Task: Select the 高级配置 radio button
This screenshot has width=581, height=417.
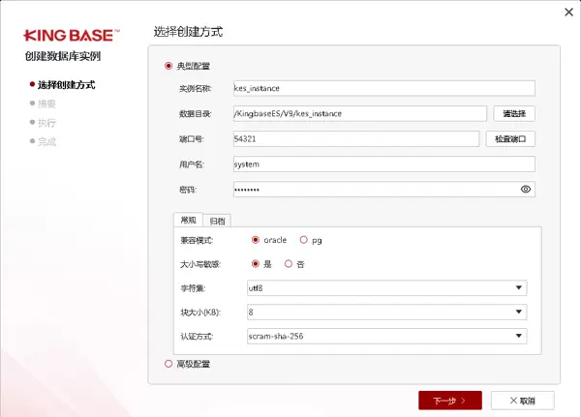Action: (x=168, y=364)
